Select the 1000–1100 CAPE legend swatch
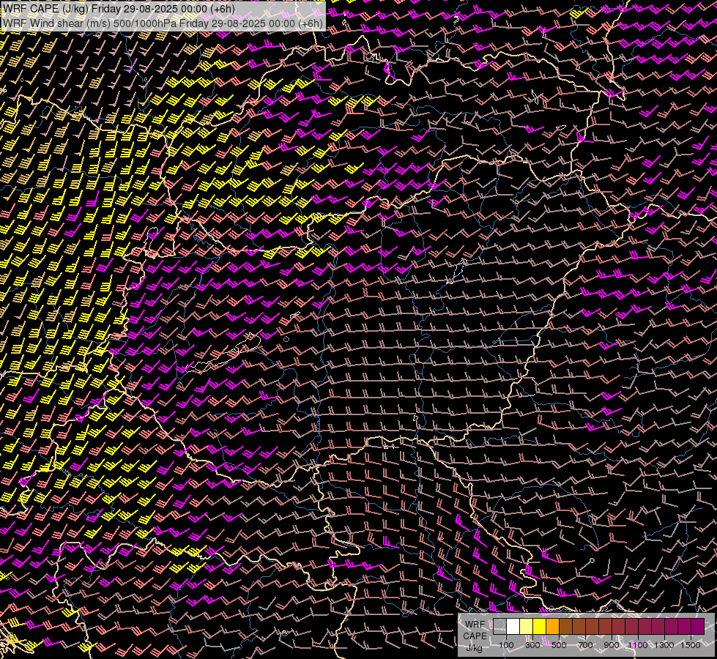 coord(631,626)
